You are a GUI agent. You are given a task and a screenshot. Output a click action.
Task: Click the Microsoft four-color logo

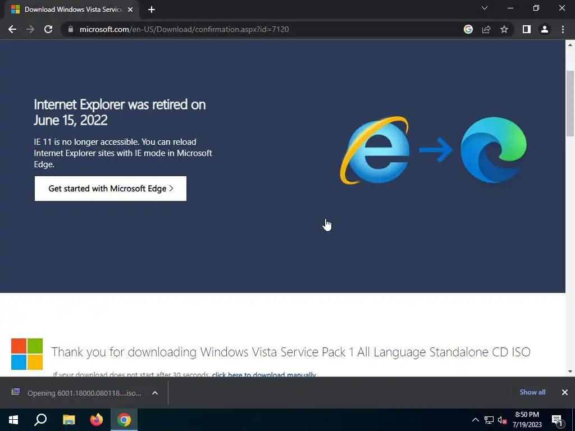click(27, 354)
